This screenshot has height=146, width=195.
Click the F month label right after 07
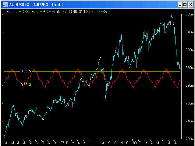click(67, 143)
